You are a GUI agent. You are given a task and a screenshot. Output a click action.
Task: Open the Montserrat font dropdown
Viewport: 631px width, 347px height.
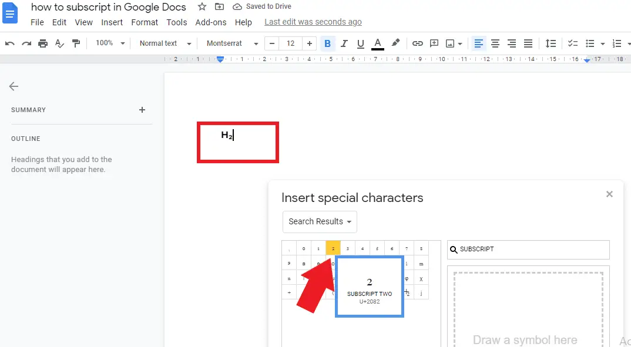point(231,43)
